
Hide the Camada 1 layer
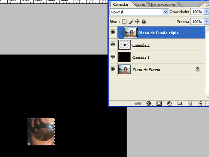click(113, 57)
